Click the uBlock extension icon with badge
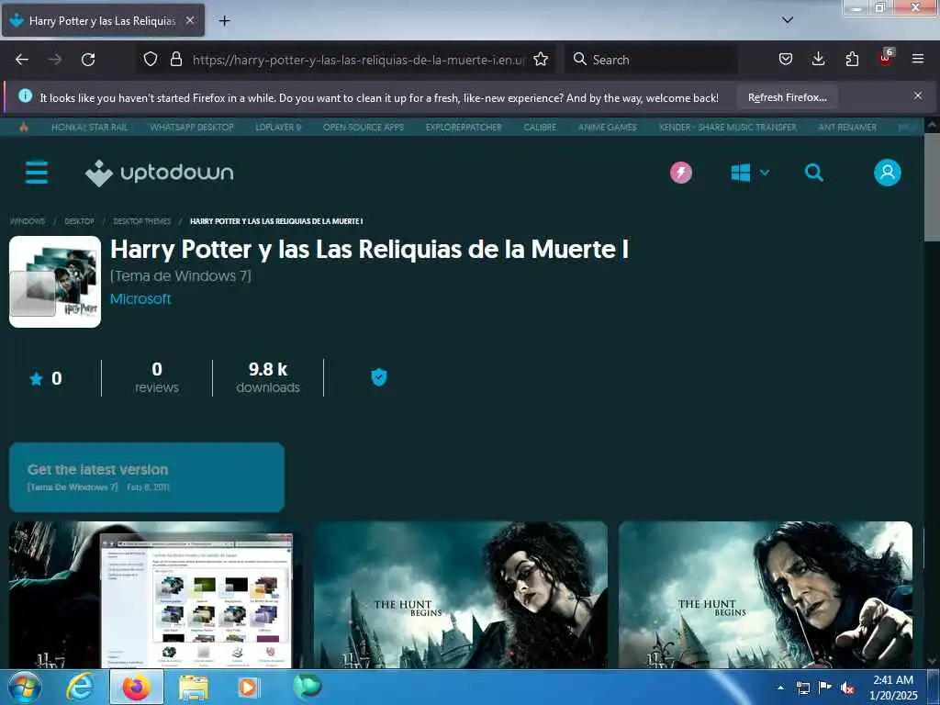This screenshot has width=940, height=705. click(x=886, y=58)
